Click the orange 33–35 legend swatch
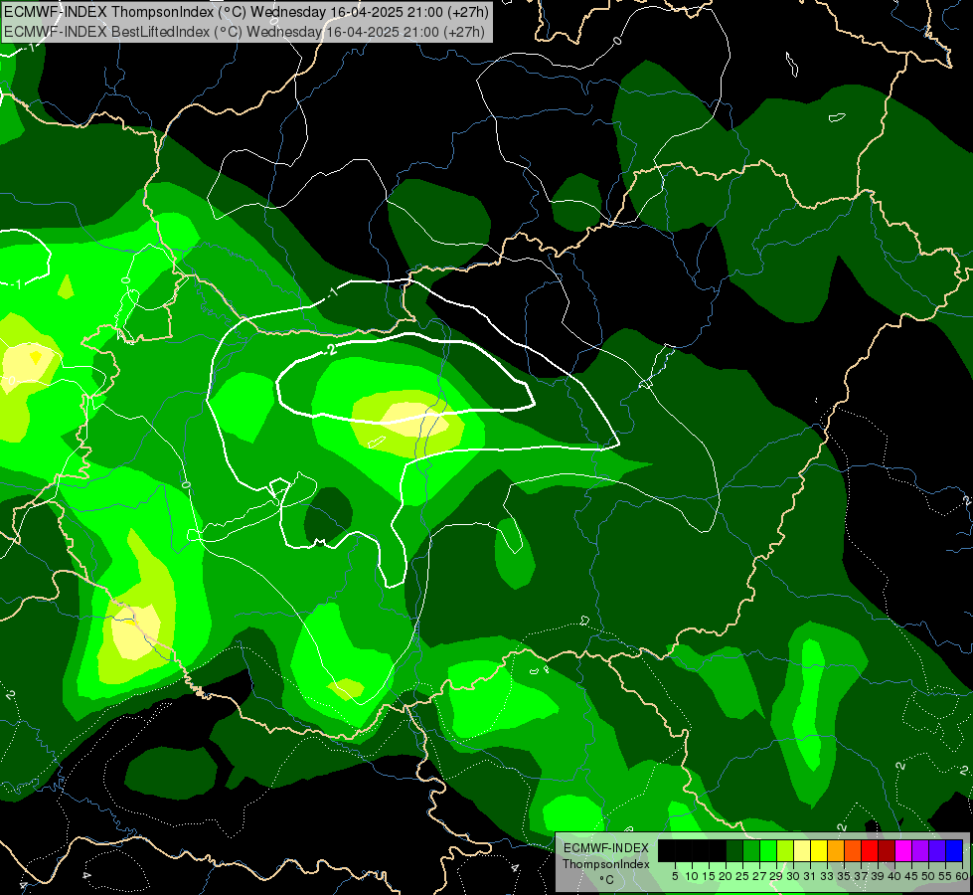973x895 pixels. [x=836, y=850]
